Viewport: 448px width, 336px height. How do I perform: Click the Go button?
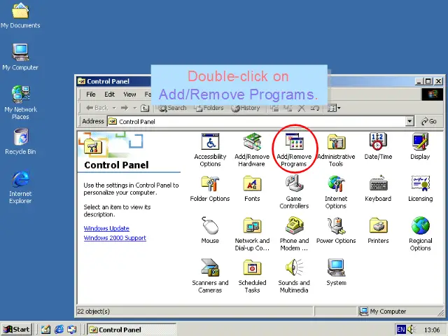429,121
